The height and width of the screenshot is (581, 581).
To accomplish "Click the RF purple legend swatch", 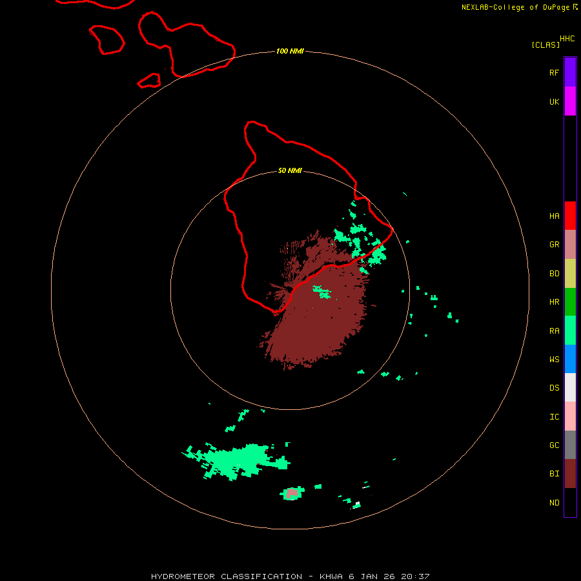I will pyautogui.click(x=570, y=72).
